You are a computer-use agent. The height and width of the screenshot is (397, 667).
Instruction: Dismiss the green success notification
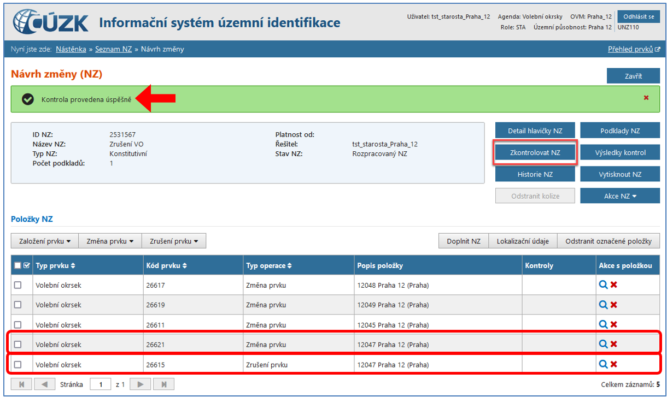click(x=646, y=98)
